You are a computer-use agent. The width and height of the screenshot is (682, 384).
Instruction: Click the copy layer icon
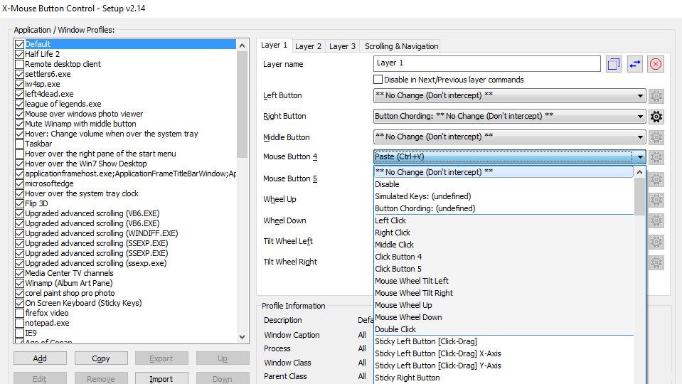coord(614,64)
